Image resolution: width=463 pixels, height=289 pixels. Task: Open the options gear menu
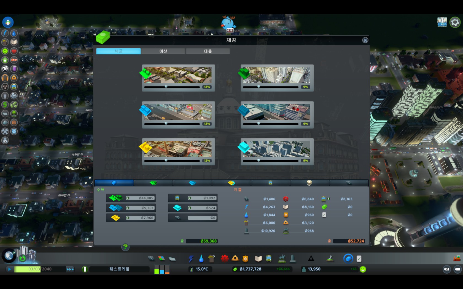pos(455,22)
